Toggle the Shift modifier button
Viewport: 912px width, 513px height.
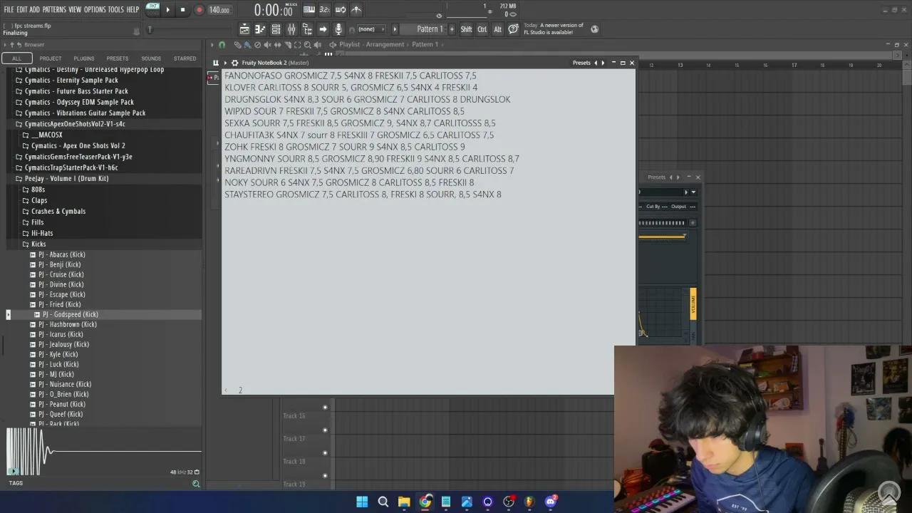[x=466, y=29]
